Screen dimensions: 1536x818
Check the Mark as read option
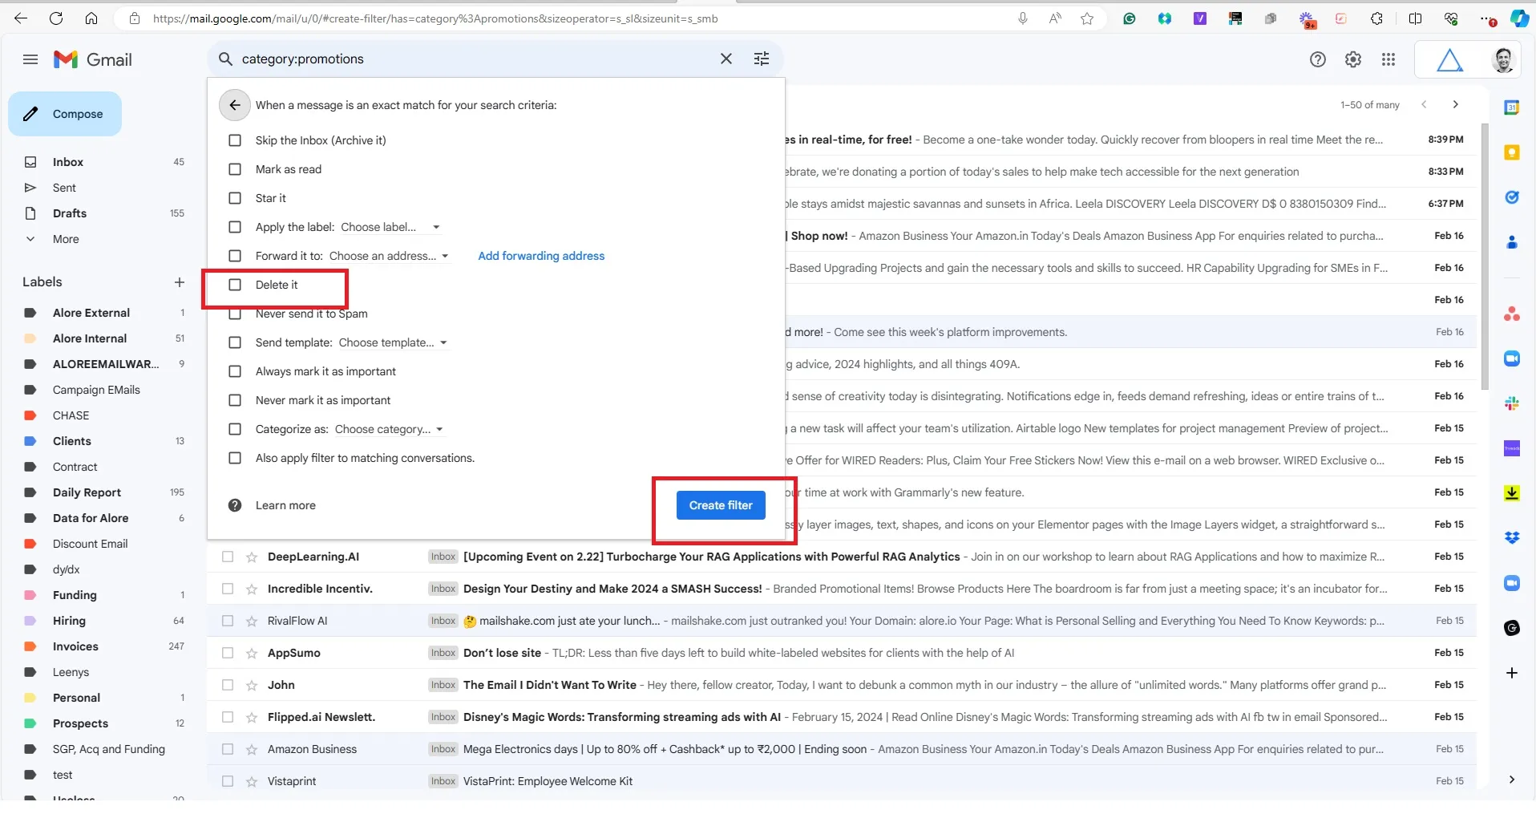[x=235, y=169]
